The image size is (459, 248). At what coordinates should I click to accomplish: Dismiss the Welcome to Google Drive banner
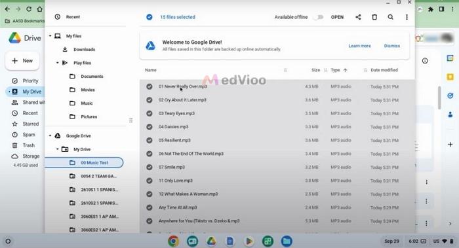click(x=392, y=46)
